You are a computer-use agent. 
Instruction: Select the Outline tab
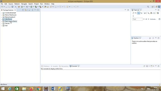(x=136, y=38)
